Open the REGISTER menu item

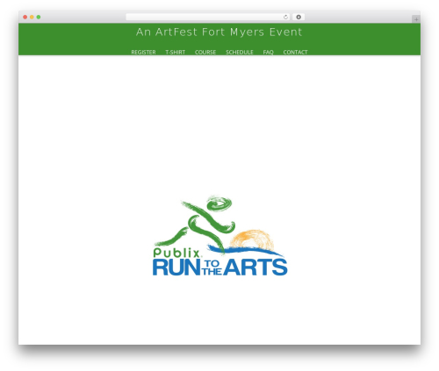[x=143, y=52]
